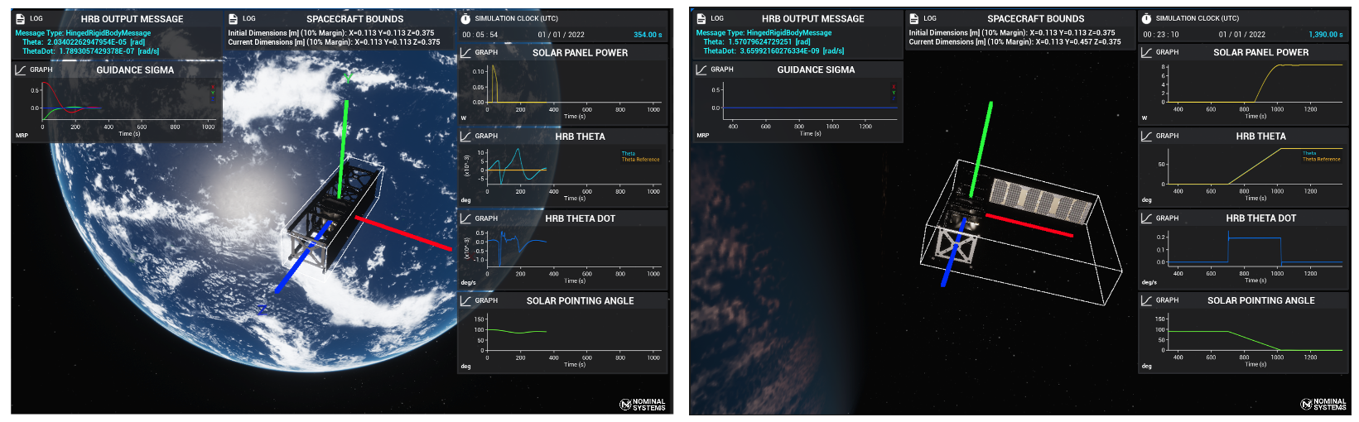Click Spacecraft Bounds log icon in 1,390 s simulation
Screen dimensions: 1359x422
[x=914, y=18]
